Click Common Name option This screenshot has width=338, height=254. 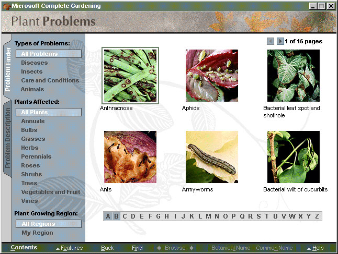click(274, 248)
